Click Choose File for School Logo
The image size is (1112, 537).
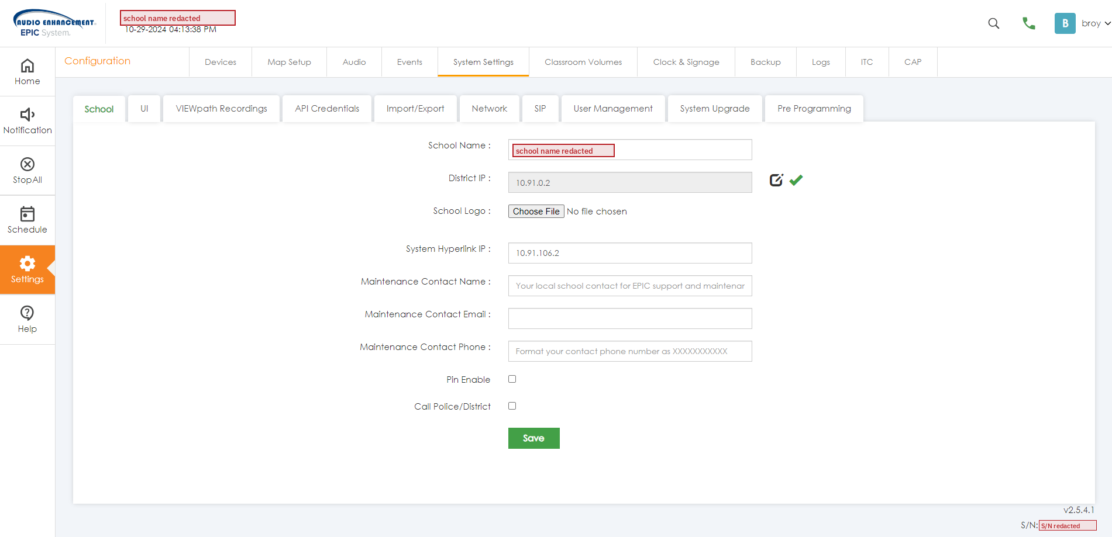point(536,212)
